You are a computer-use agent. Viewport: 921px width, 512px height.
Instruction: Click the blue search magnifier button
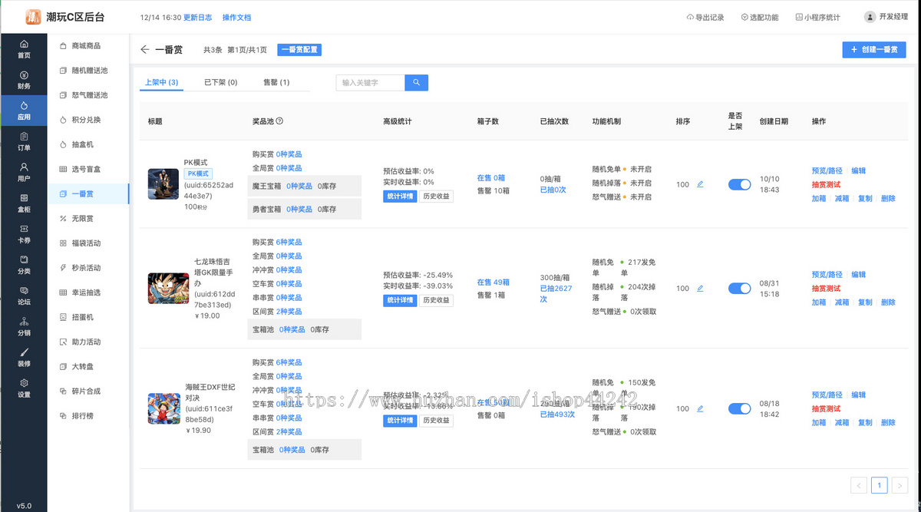416,82
